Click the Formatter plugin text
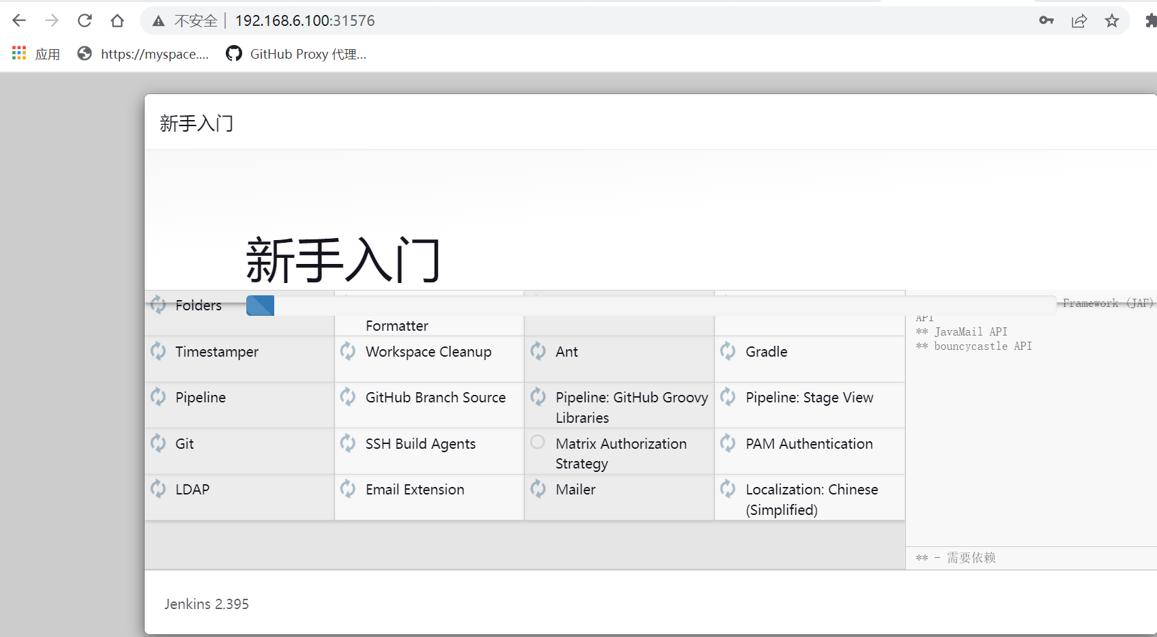This screenshot has width=1157, height=637. 397,326
